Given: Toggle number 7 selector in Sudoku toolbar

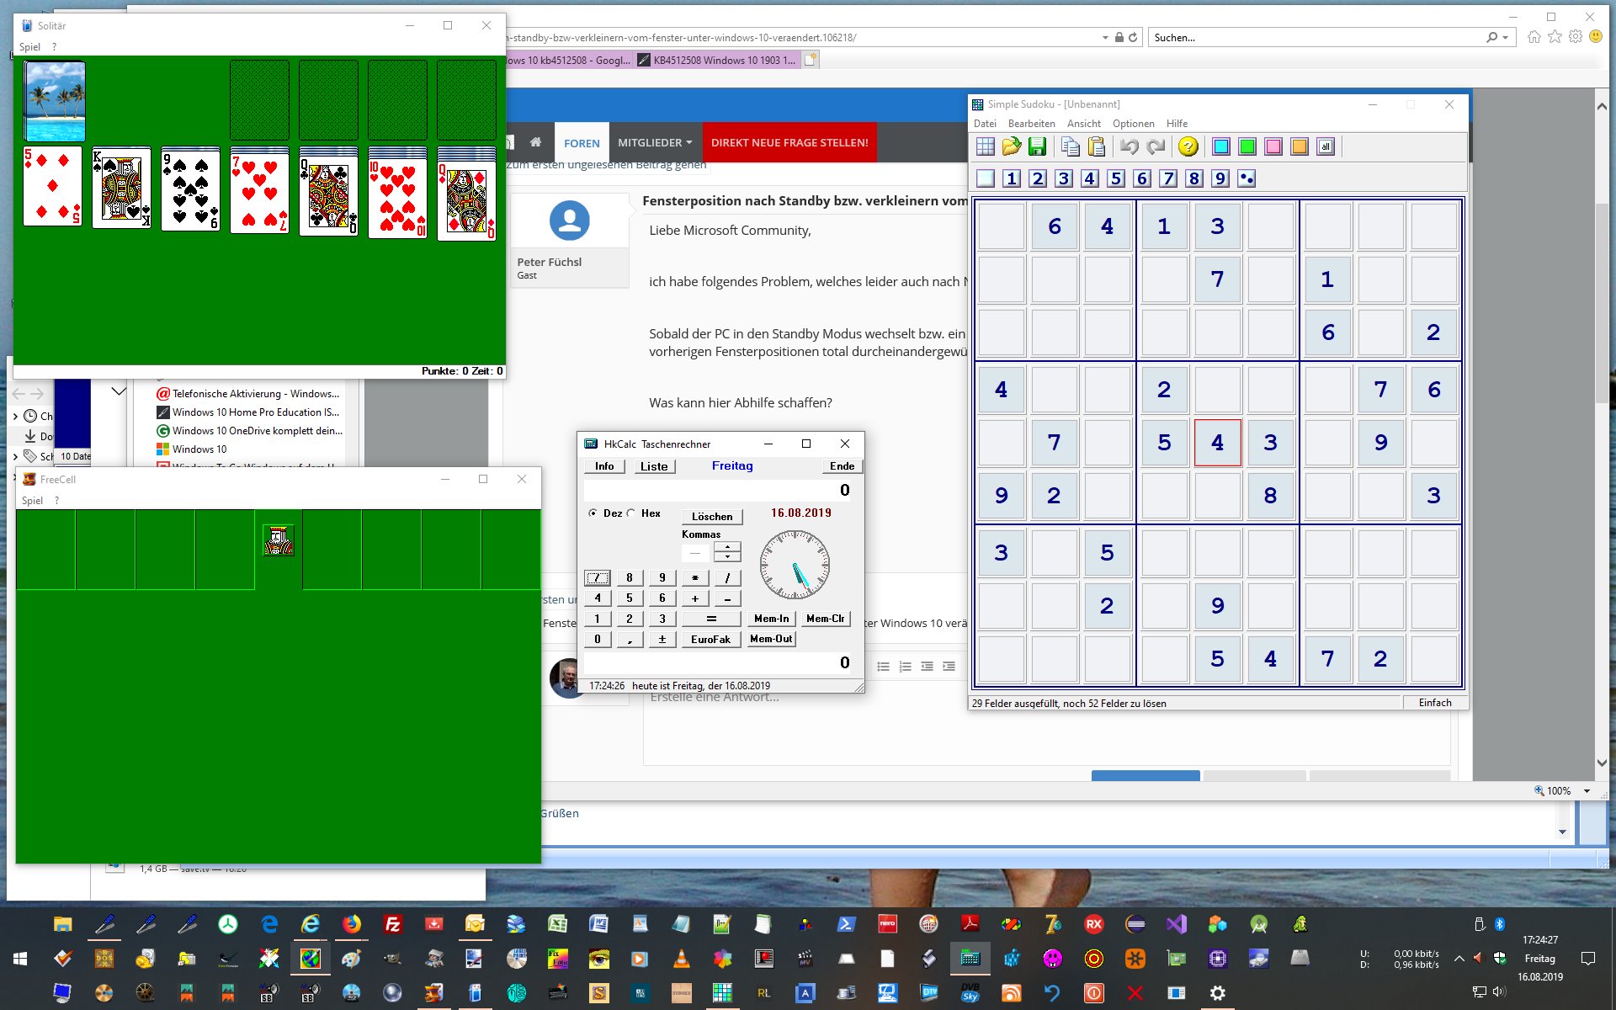Looking at the screenshot, I should point(1168,178).
